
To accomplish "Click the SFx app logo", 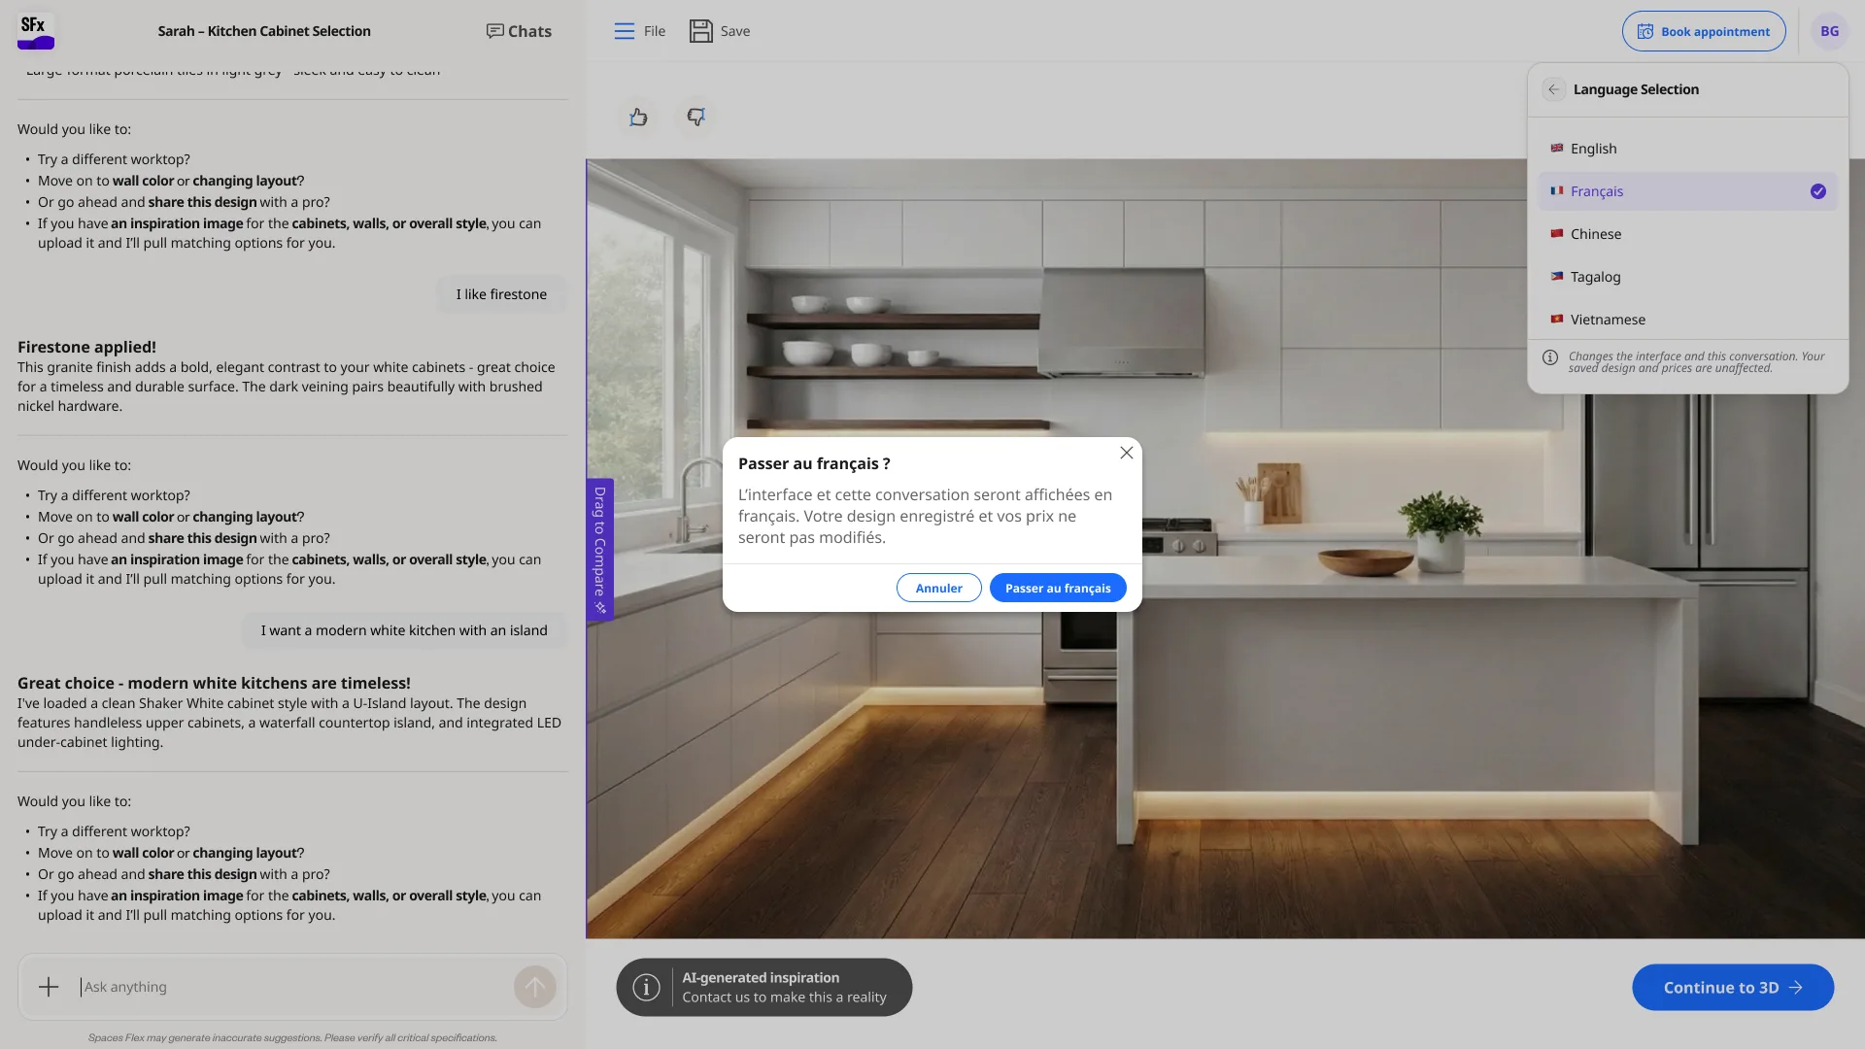I will (36, 31).
